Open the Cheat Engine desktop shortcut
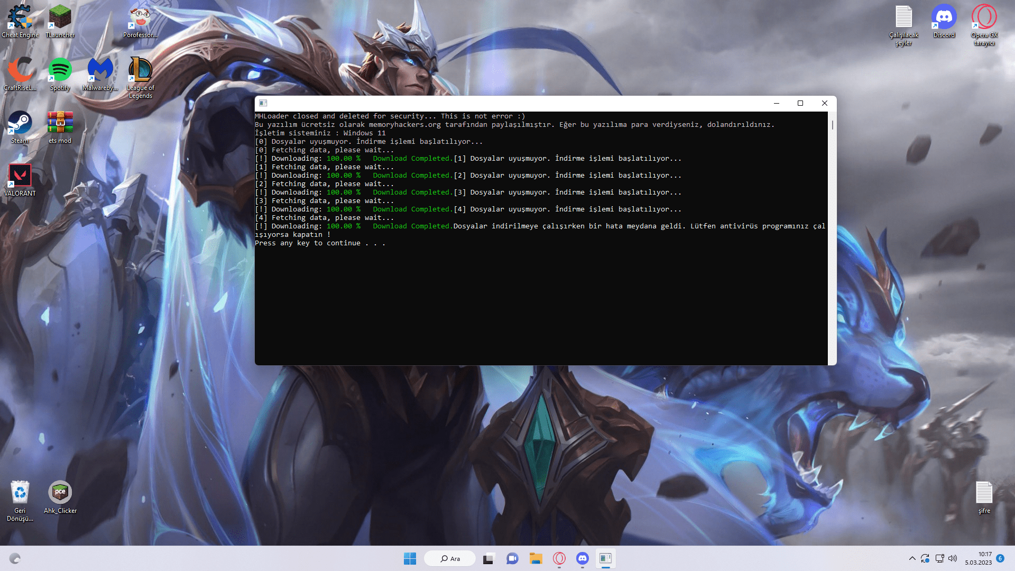This screenshot has width=1015, height=571. [x=20, y=21]
